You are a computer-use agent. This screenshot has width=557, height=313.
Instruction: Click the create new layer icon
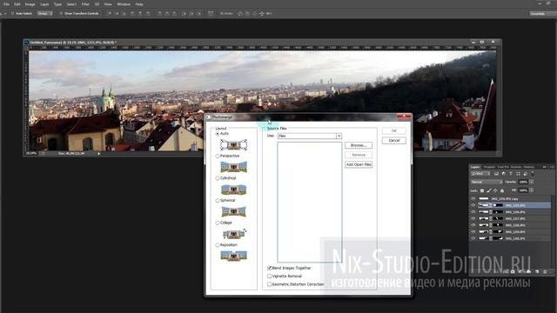[x=537, y=272]
